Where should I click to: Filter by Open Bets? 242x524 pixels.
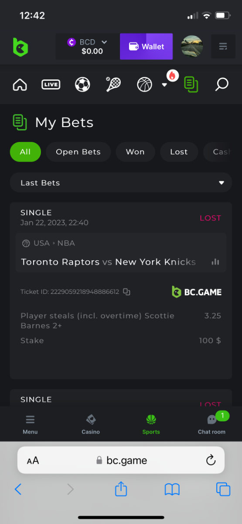[78, 152]
